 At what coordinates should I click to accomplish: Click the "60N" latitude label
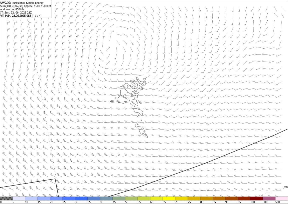[285, 187]
